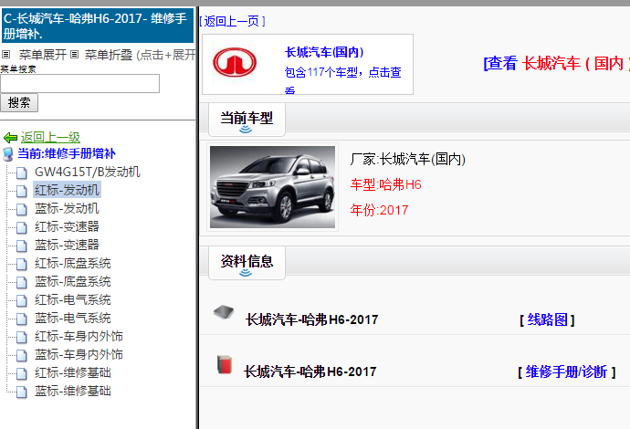This screenshot has width=630, height=429.
Task: Click the 厂家:长城汽车(国内) text
Action: 408,160
